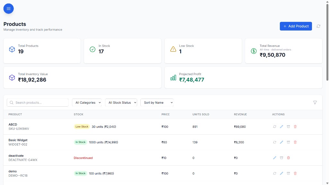Click 30 units (₹2,040) stock text
This screenshot has width=329, height=185.
tap(104, 127)
